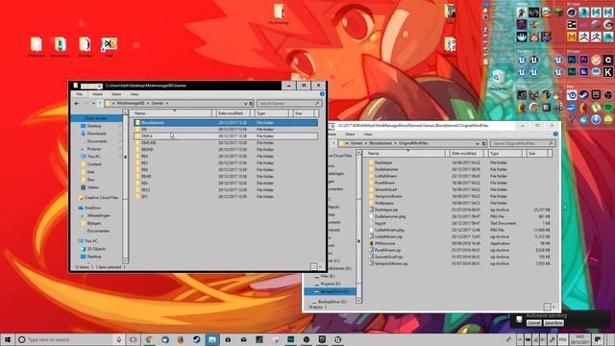The image size is (615, 346).
Task: Open the Mail taskbar icon
Action: [243, 339]
